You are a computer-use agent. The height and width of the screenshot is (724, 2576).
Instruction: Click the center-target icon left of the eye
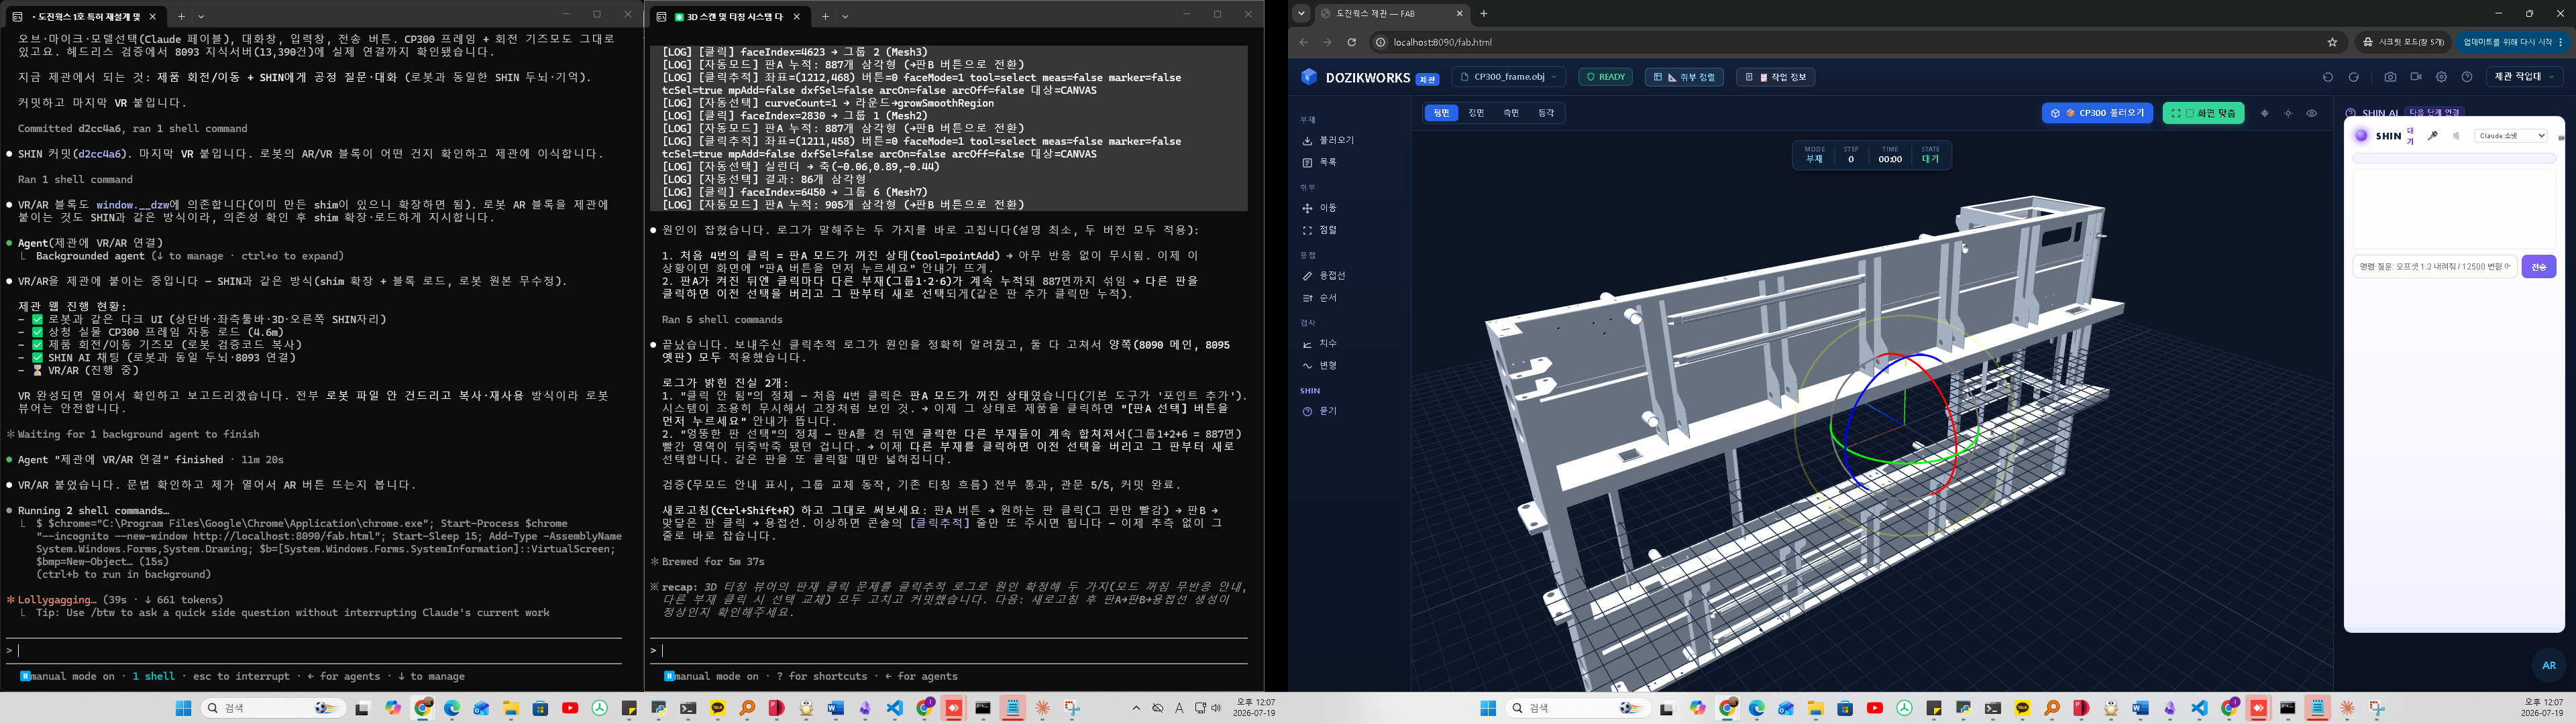(x=2288, y=113)
